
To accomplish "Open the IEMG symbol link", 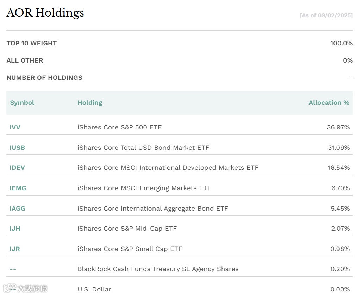I will coord(18,188).
